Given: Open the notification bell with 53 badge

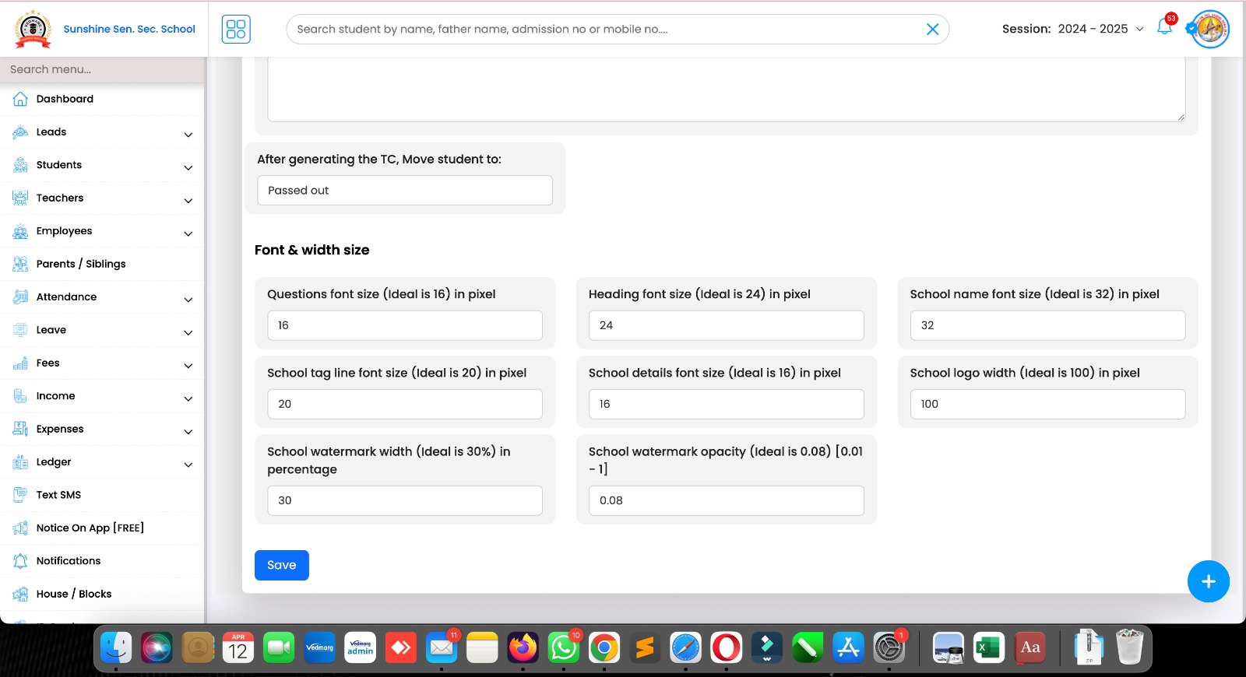Looking at the screenshot, I should [x=1165, y=26].
